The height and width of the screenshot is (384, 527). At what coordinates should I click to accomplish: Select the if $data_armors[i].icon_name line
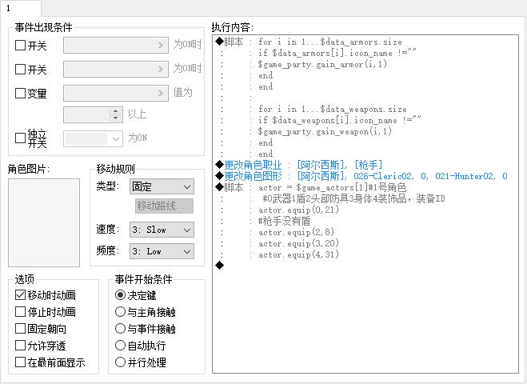click(x=337, y=53)
